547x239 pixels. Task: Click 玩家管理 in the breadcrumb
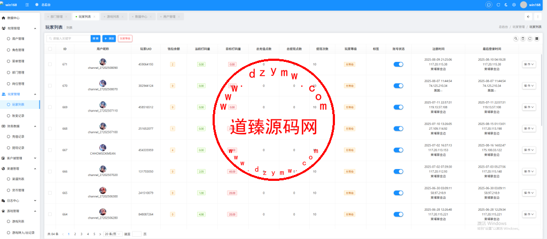(518, 27)
